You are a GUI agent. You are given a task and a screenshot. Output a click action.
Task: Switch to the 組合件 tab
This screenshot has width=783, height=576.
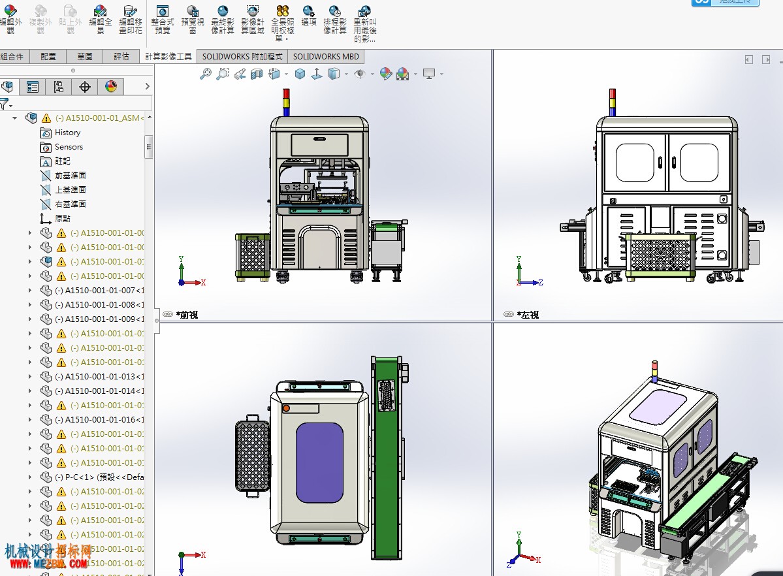(13, 56)
